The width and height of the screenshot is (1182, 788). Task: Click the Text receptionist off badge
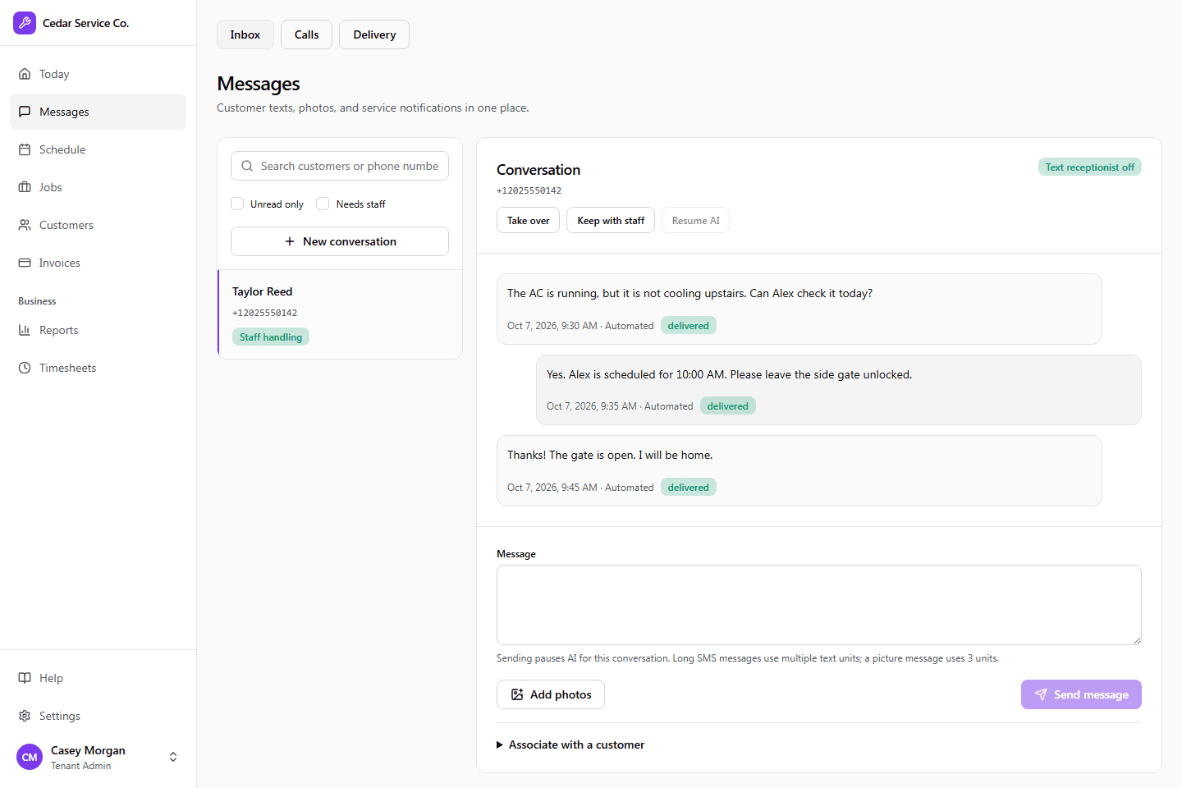click(x=1090, y=167)
